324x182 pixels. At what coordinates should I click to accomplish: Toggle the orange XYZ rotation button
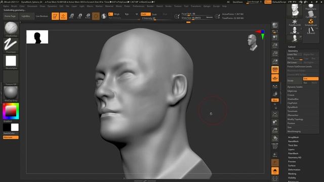click(x=275, y=100)
